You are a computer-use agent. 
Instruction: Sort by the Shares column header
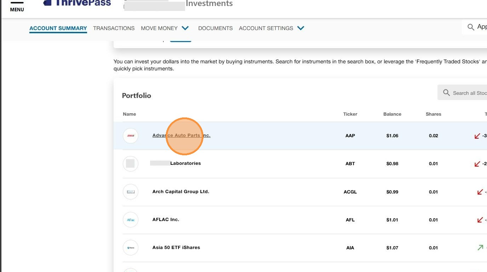[434, 114]
